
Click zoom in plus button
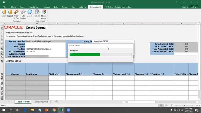click(193, 105)
